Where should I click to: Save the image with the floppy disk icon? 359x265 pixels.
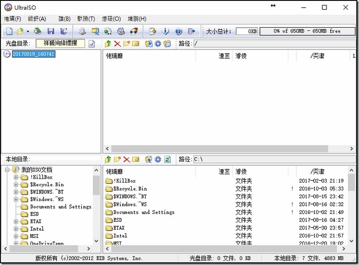pyautogui.click(x=50, y=31)
